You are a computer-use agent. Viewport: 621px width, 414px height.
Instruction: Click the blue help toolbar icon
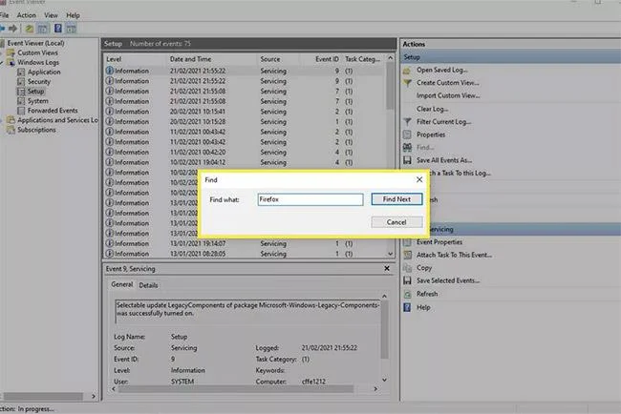(58, 29)
